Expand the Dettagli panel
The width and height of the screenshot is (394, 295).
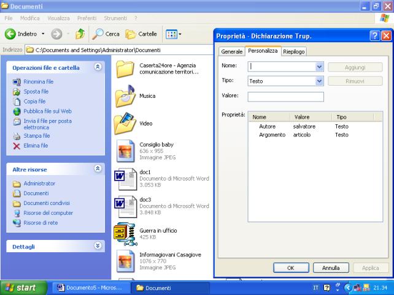tap(98, 245)
